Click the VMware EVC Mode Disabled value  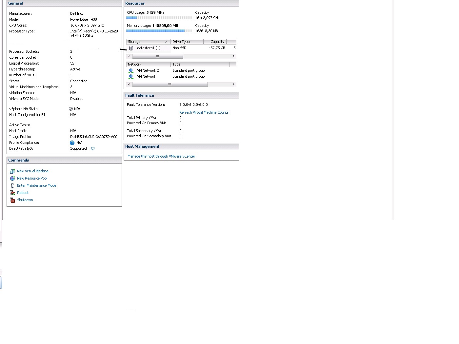pyautogui.click(x=77, y=99)
